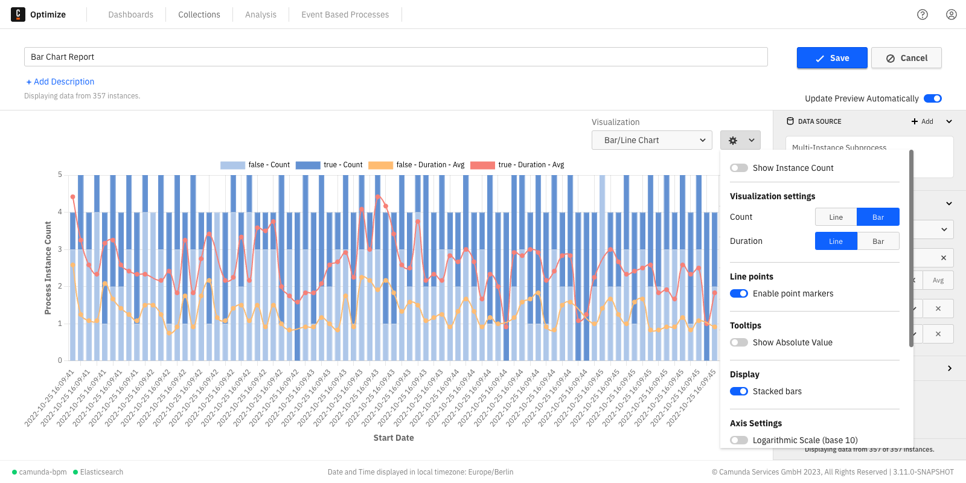Image resolution: width=966 pixels, height=483 pixels.
Task: Remove the first setting row with X icon
Action: pos(944,258)
